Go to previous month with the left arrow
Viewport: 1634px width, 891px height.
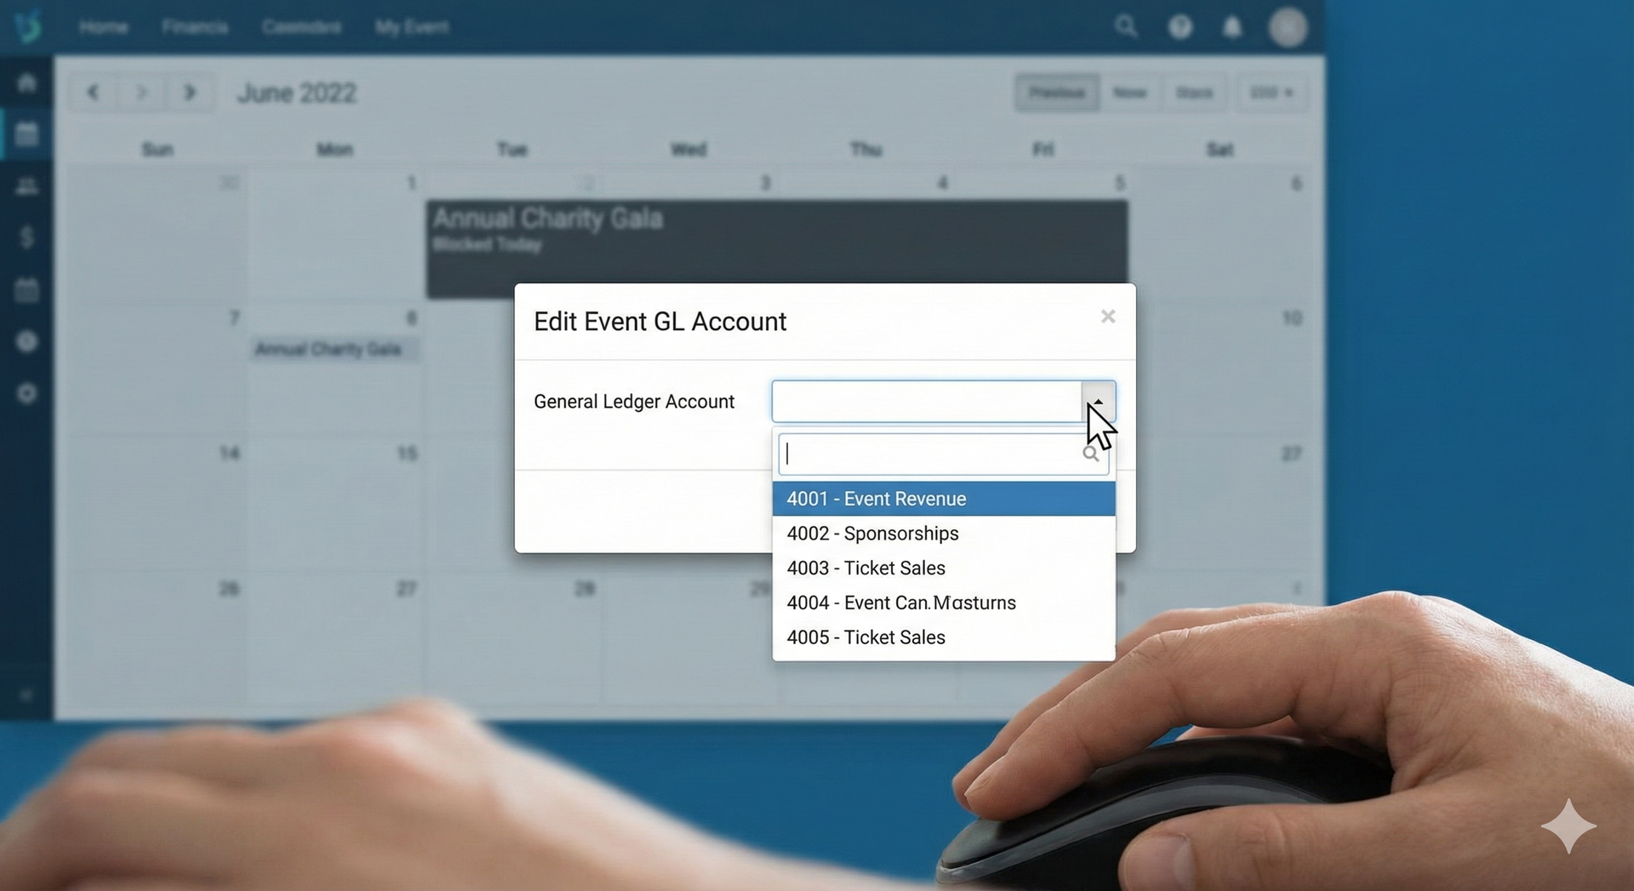point(93,92)
